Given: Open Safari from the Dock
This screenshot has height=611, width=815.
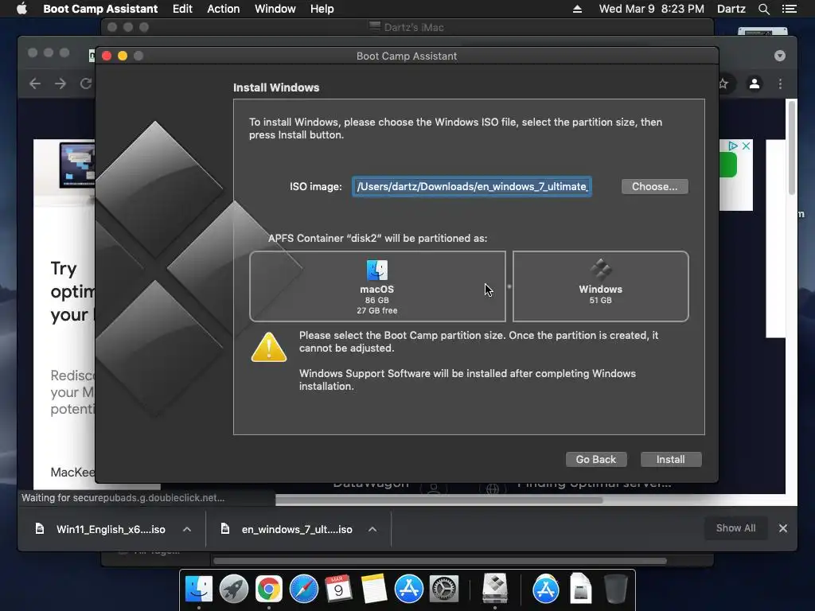Looking at the screenshot, I should click(303, 590).
